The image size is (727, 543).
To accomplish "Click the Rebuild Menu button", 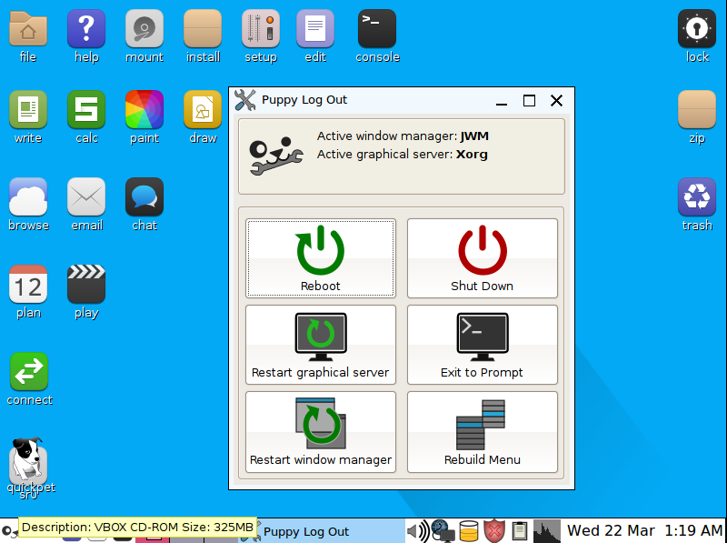I will pyautogui.click(x=483, y=432).
